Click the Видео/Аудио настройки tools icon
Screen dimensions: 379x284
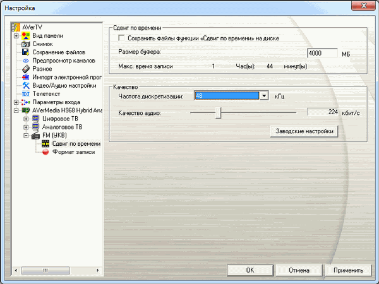[26, 85]
